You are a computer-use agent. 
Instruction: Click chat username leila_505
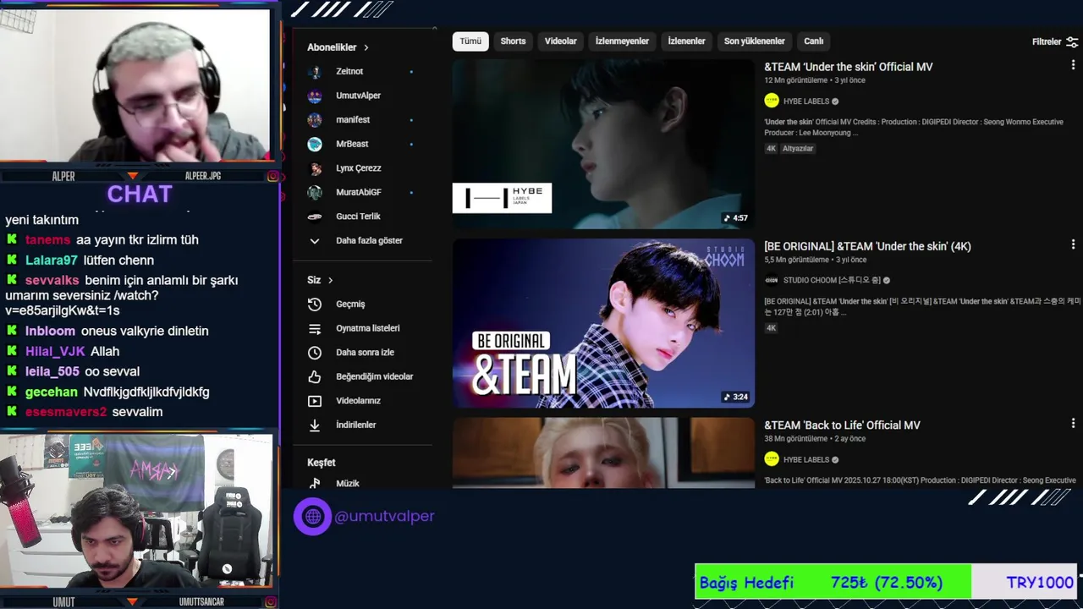[x=52, y=372]
